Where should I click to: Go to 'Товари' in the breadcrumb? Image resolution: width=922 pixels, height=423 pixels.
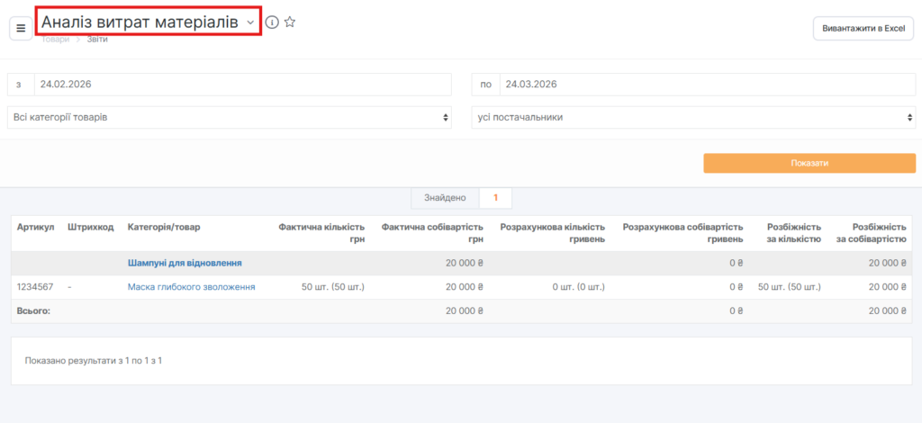tap(55, 39)
